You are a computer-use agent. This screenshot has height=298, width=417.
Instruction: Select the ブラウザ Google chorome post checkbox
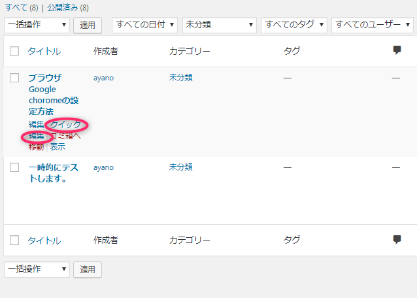pos(14,78)
